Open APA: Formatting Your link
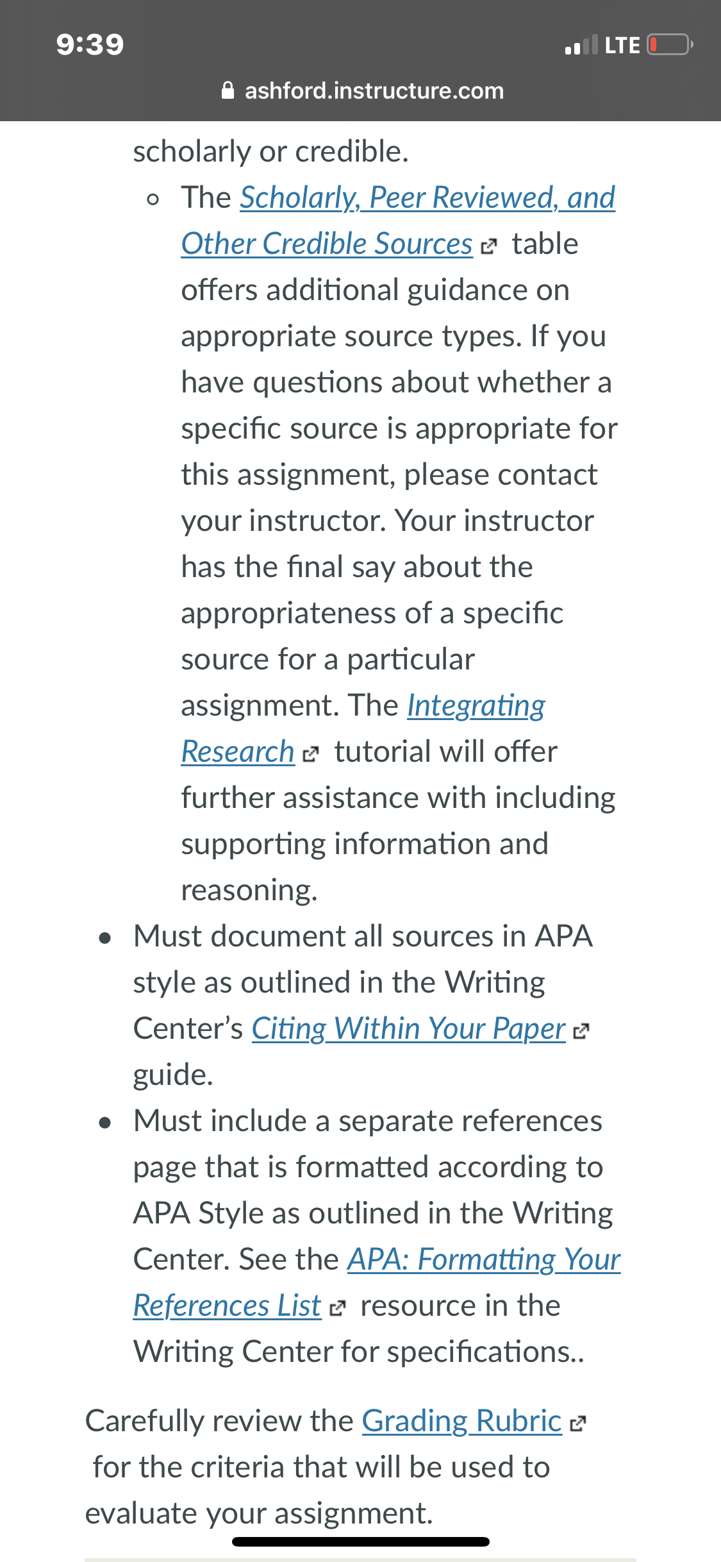721x1562 pixels. [485, 1259]
